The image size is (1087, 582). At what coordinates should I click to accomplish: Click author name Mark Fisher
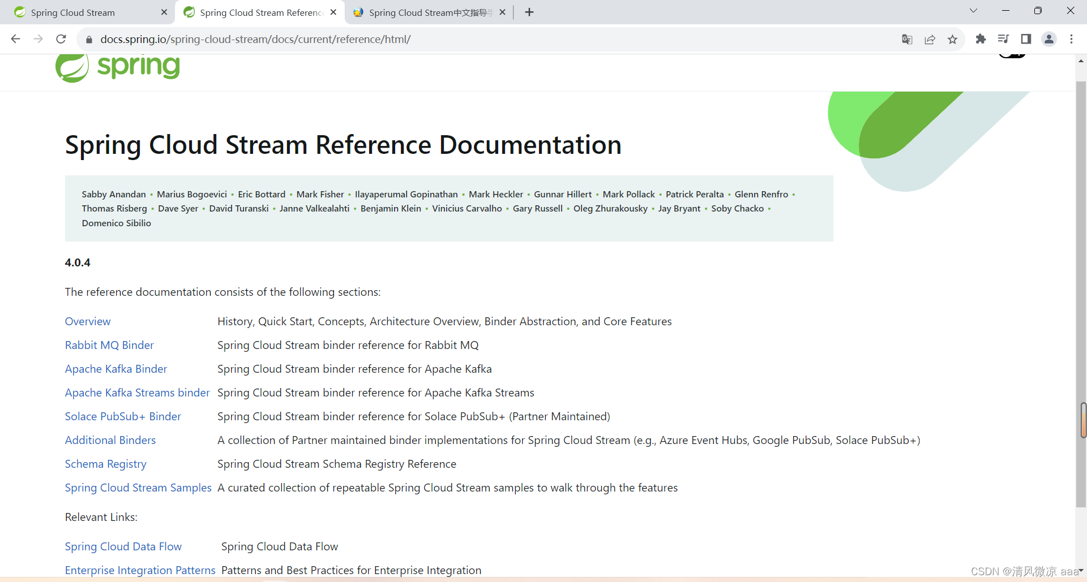320,194
